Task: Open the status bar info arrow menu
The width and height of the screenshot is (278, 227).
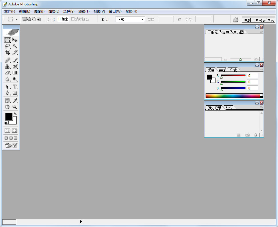Action: pos(81,222)
